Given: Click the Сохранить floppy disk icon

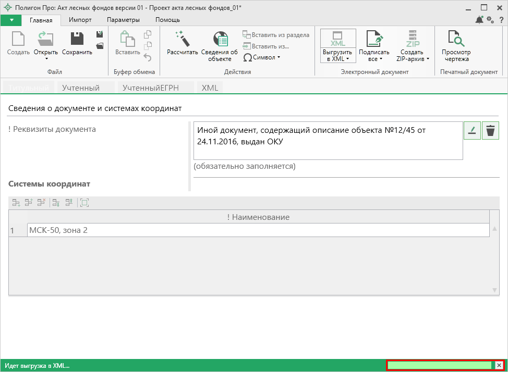Looking at the screenshot, I should click(x=77, y=39).
